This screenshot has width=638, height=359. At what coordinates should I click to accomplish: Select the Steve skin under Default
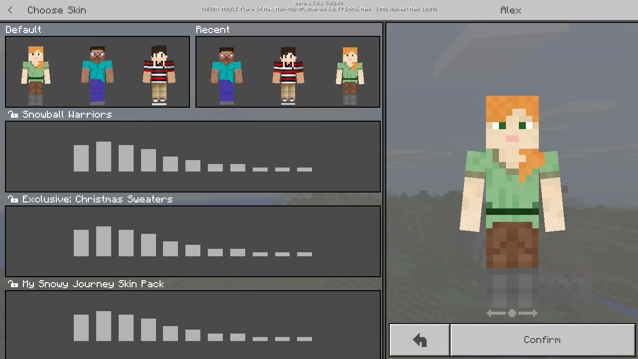(97, 75)
